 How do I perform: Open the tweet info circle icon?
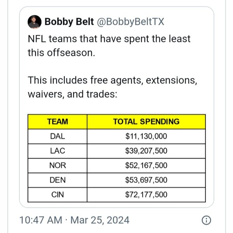tap(206, 220)
